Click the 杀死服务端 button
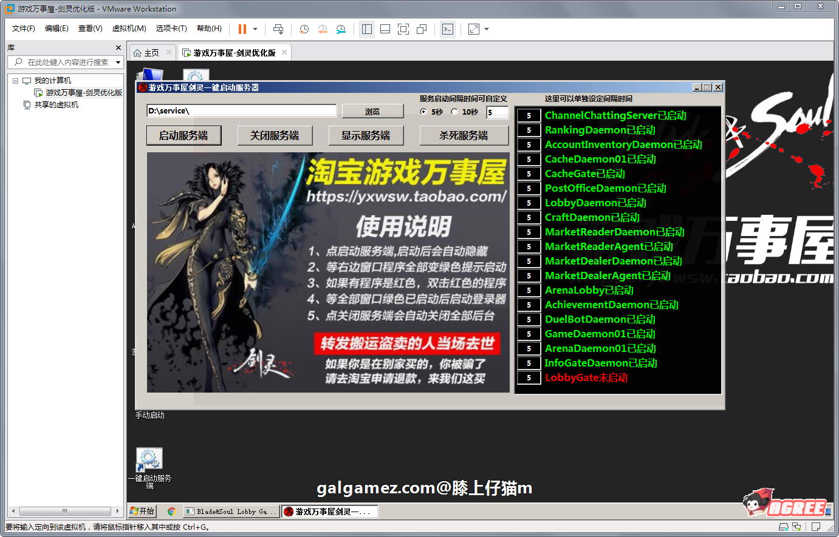Image resolution: width=839 pixels, height=537 pixels. click(x=464, y=135)
